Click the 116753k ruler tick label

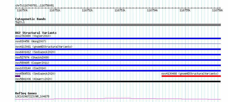coord(120,10)
